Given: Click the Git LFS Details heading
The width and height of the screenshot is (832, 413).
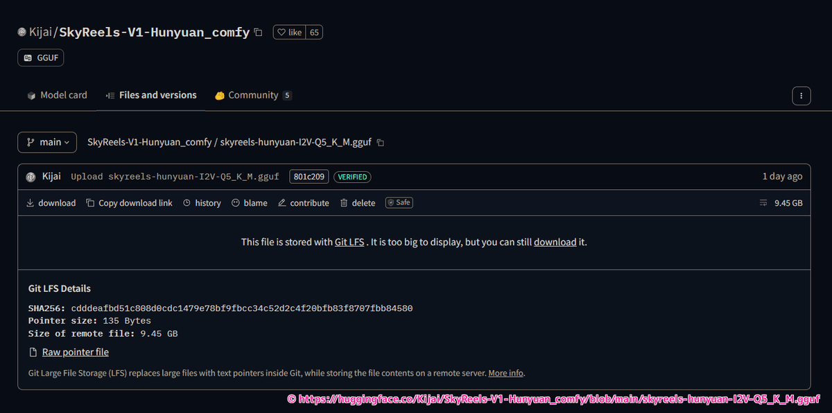Looking at the screenshot, I should click(60, 288).
